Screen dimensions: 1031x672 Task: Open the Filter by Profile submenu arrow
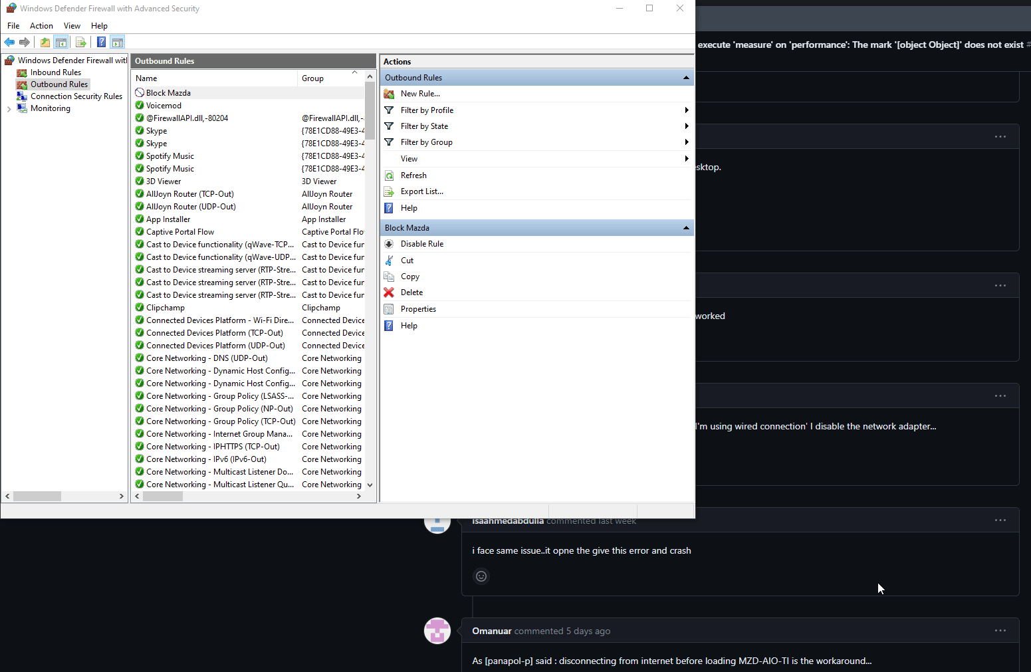coord(687,110)
